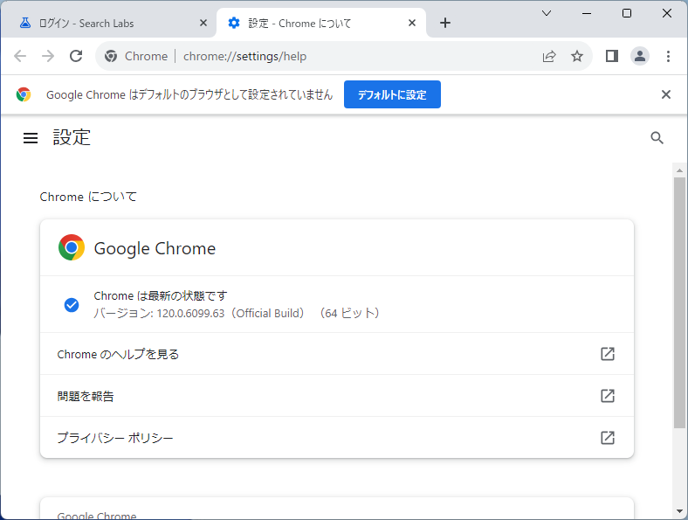Click the search settings magnifier icon
Screen dimensions: 688x520
657,138
